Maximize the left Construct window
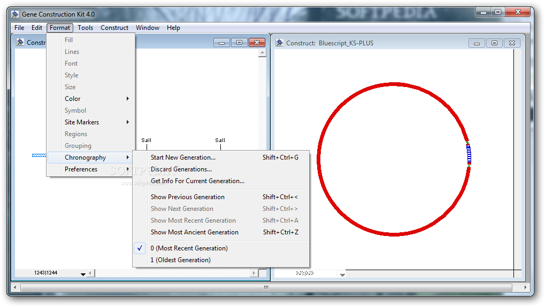The image size is (545, 307). pyautogui.click(x=239, y=43)
